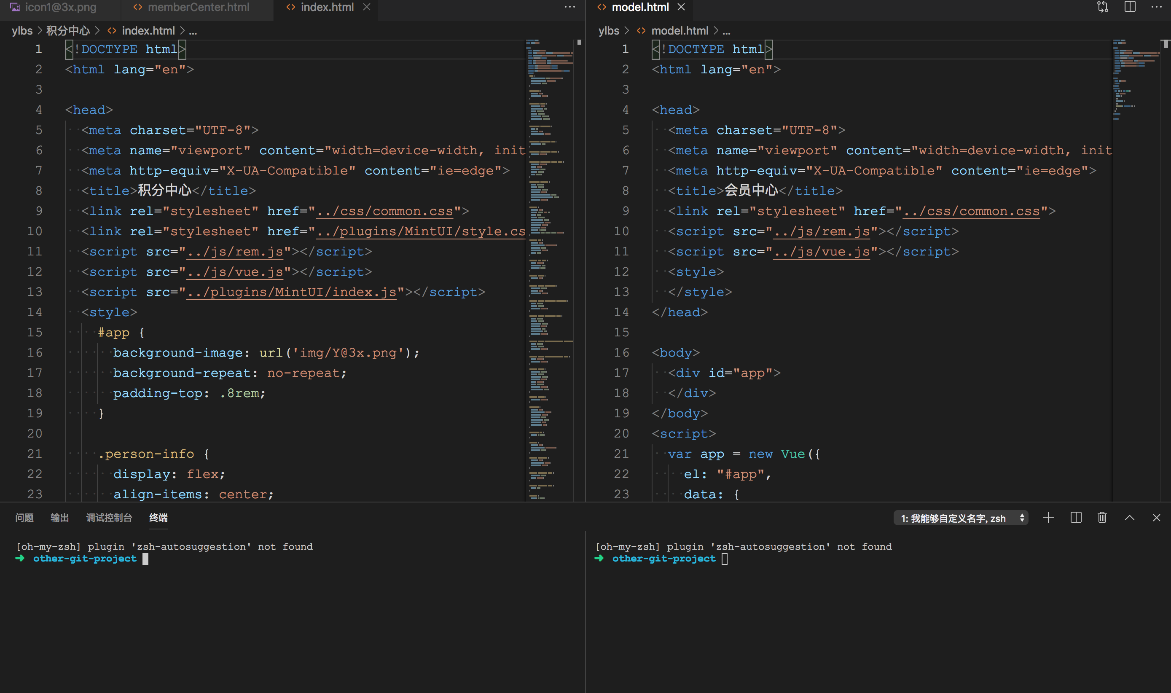Expand the 积分中心 breadcrumb folder
The width and height of the screenshot is (1171, 693).
[68, 31]
